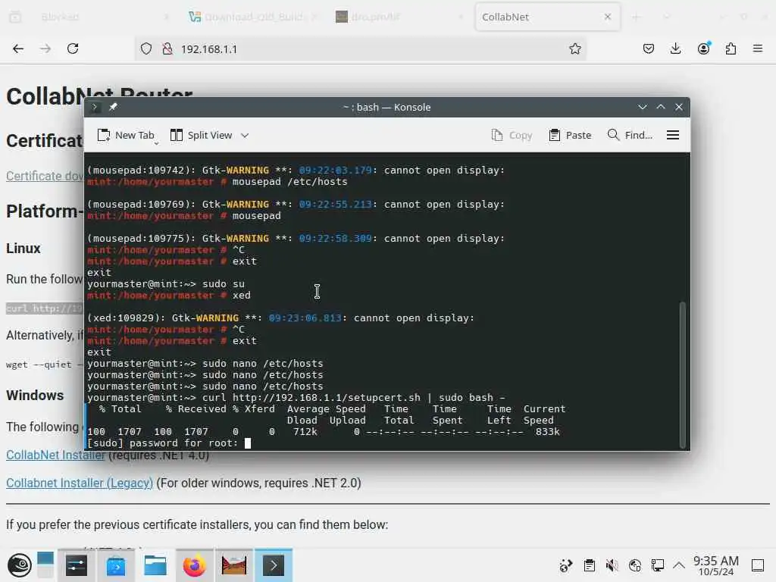Screen dimensions: 776x582
Task: Expand the Split View dropdown chevron
Action: [245, 135]
